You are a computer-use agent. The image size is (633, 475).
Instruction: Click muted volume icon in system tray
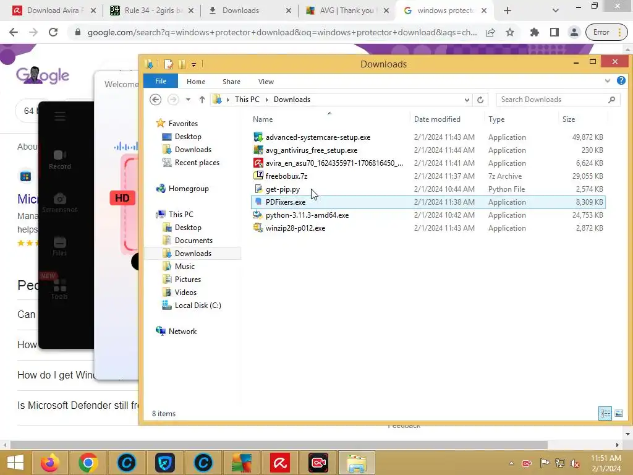point(574,463)
